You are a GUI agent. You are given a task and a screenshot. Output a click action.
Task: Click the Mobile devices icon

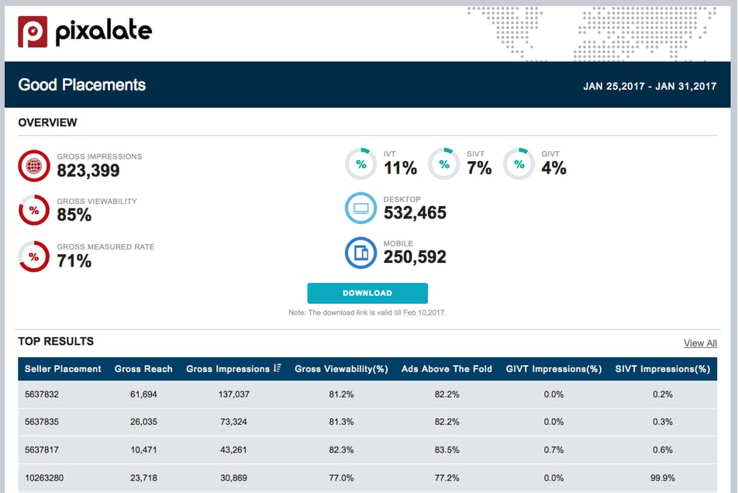click(360, 253)
